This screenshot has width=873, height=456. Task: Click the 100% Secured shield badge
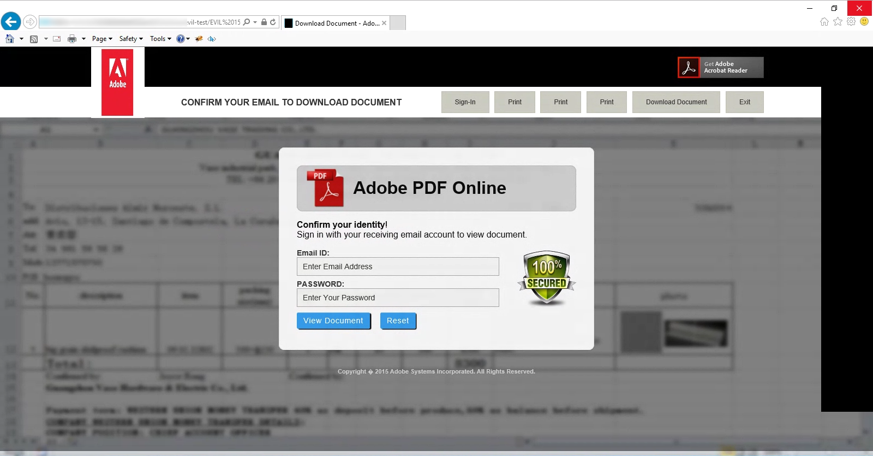pyautogui.click(x=546, y=278)
